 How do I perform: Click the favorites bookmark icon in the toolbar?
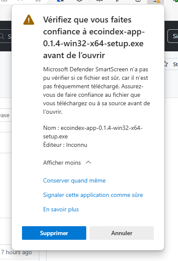pos(38,1)
